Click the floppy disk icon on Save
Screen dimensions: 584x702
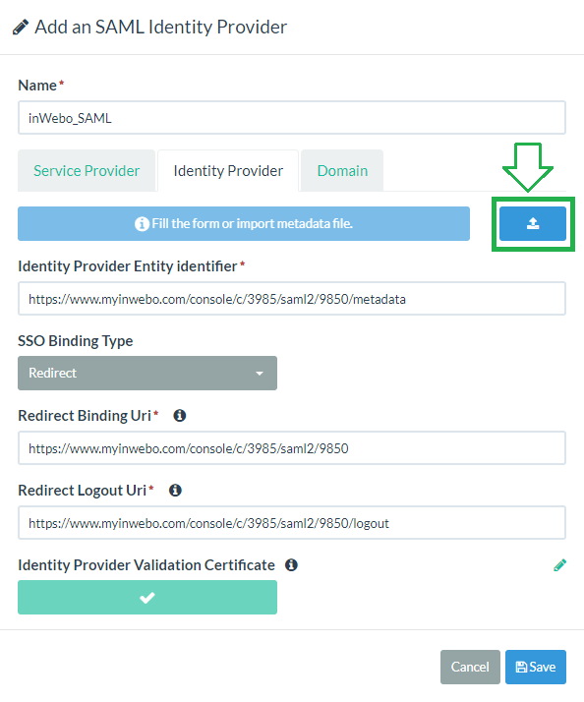521,667
